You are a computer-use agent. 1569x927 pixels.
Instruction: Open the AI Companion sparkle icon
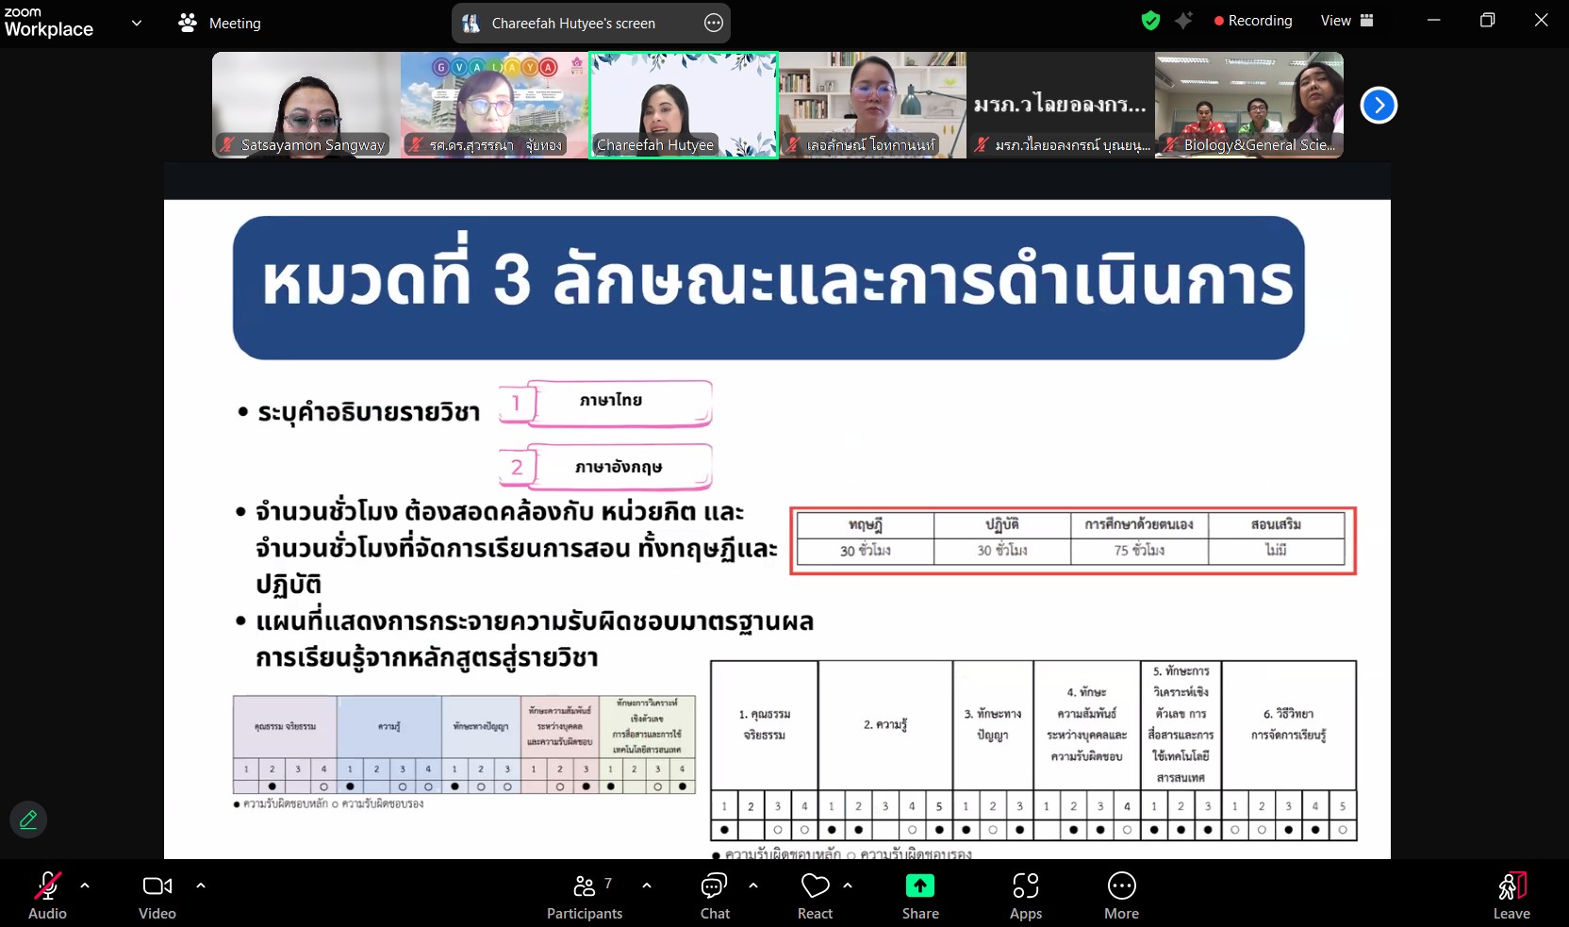tap(1184, 20)
